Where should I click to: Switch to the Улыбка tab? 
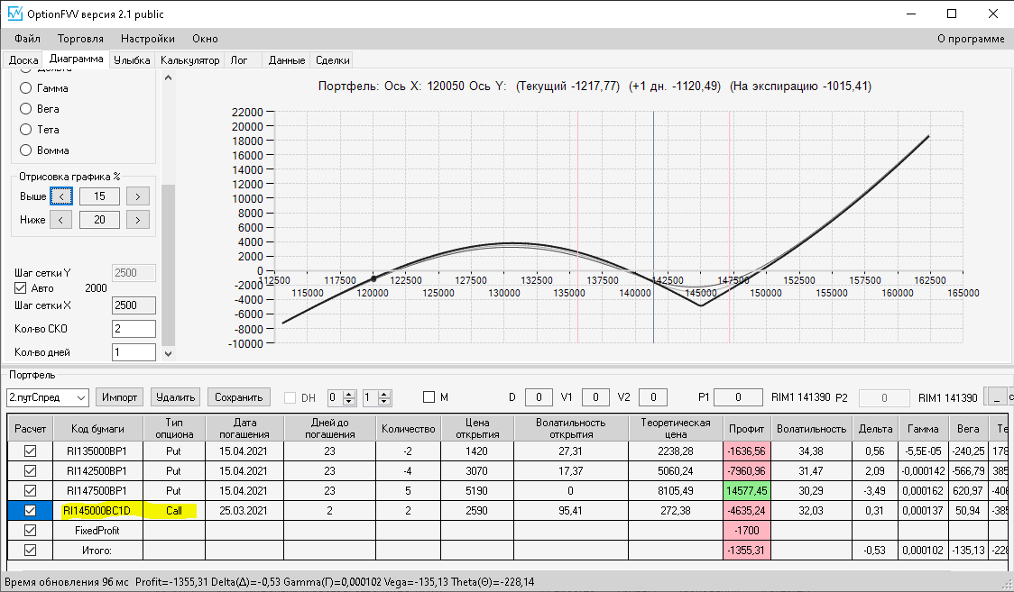pos(132,60)
